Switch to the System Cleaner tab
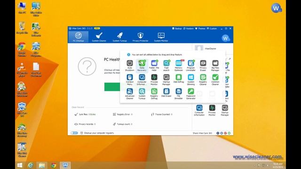301x169 pixels. tap(99, 37)
